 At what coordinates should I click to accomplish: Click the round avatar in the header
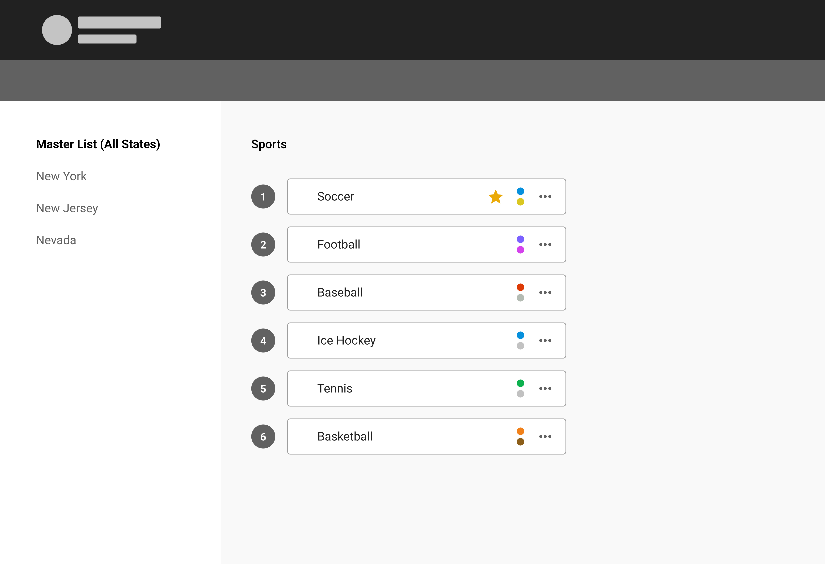[57, 30]
